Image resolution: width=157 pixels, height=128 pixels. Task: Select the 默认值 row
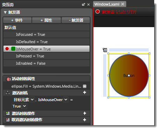pos(47,27)
